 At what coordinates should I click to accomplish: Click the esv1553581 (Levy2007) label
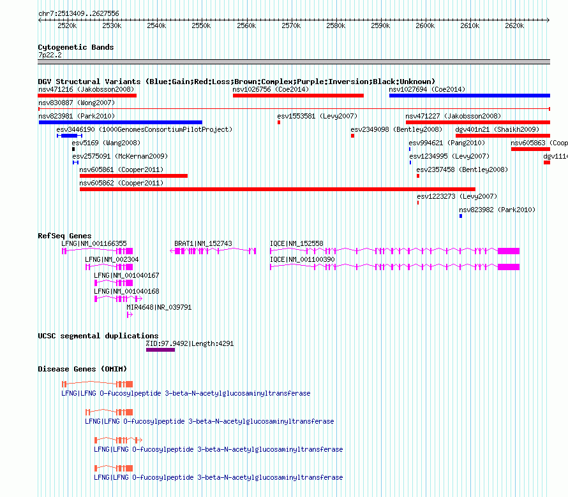point(317,116)
